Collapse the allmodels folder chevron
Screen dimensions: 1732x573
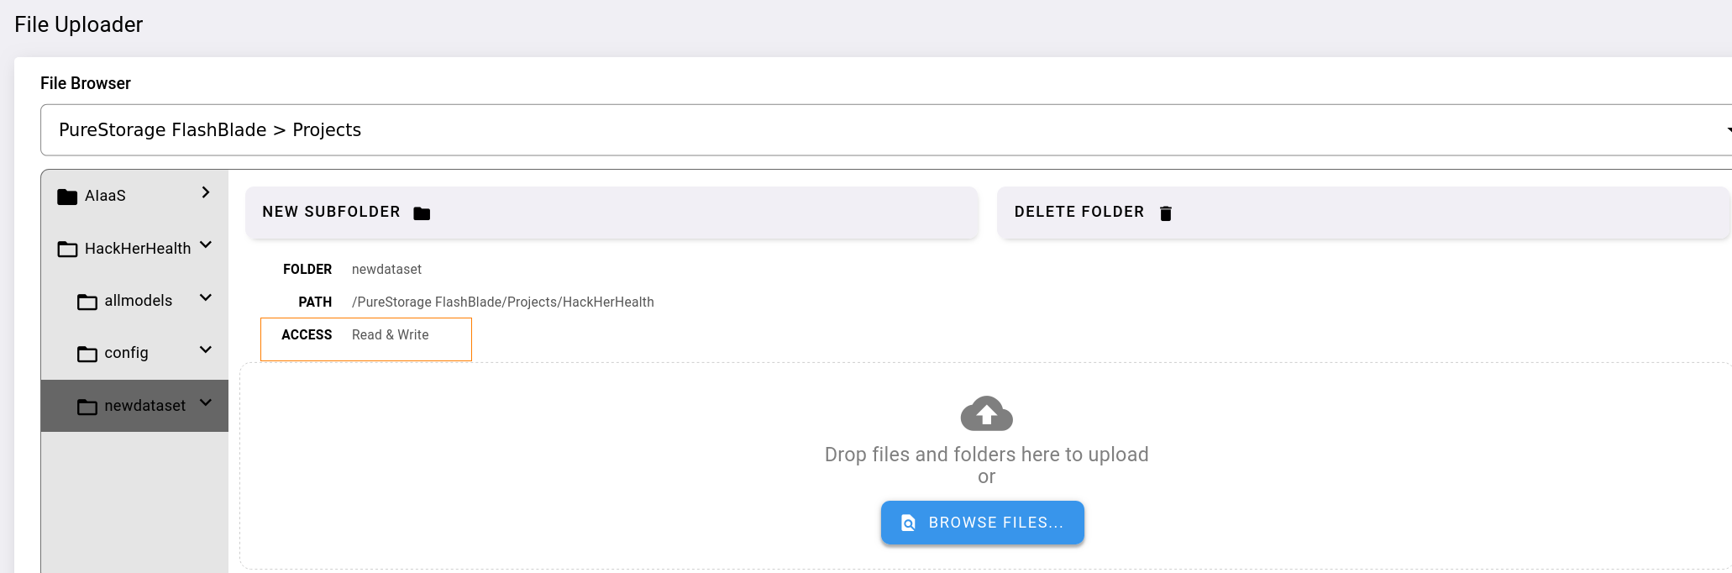click(x=206, y=298)
